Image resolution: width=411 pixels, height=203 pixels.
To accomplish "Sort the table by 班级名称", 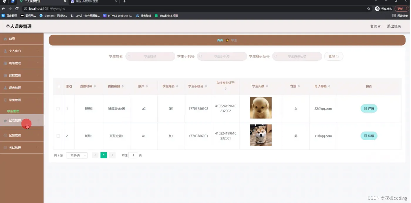I will [x=95, y=86].
